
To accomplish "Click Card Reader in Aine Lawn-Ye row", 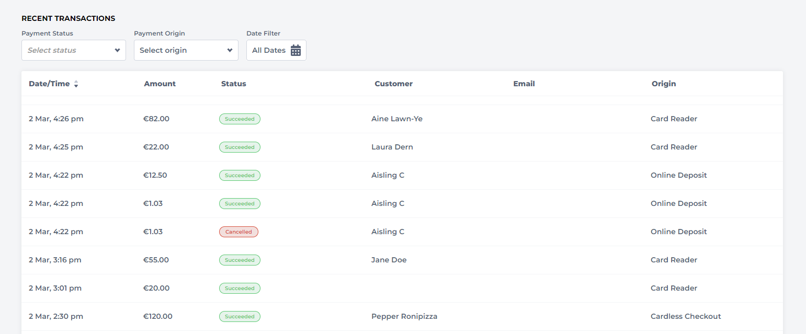I will [674, 119].
